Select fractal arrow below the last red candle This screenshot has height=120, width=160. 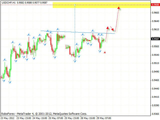pyautogui.click(x=100, y=51)
